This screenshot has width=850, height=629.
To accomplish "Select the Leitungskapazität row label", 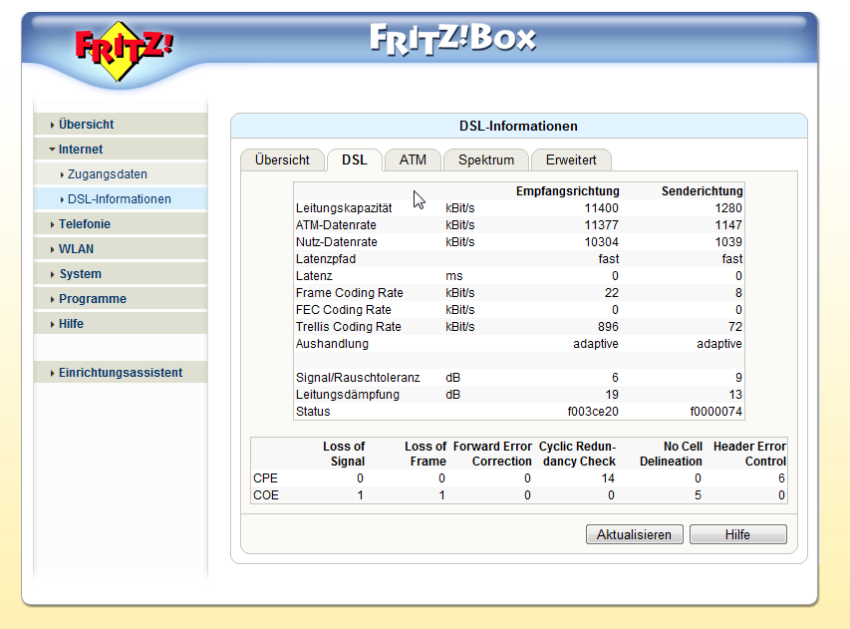I will (344, 208).
